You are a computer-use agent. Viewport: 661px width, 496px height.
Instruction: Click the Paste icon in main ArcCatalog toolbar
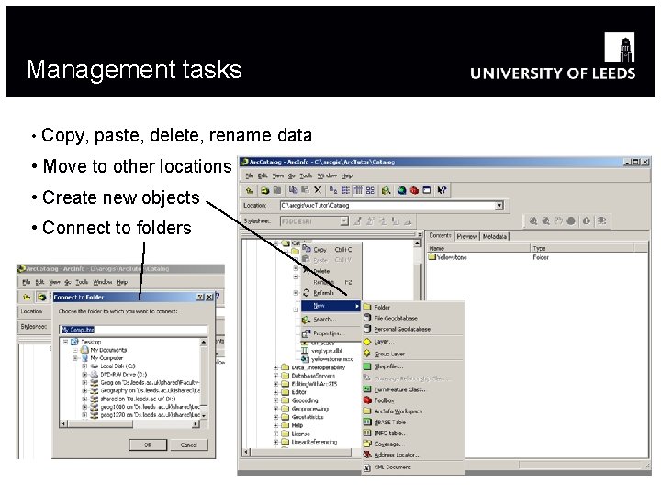306,190
